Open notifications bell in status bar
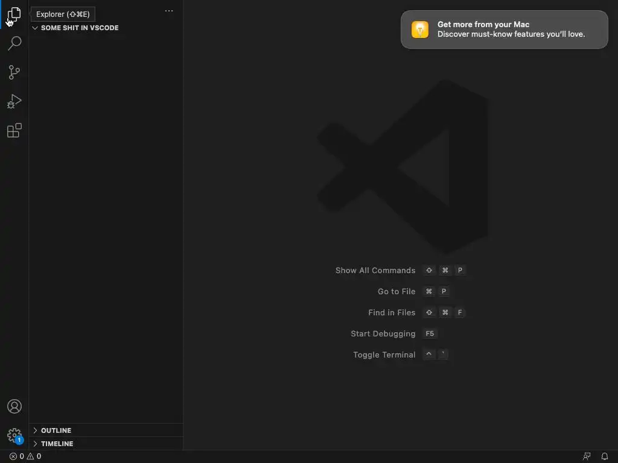Image resolution: width=618 pixels, height=463 pixels. pyautogui.click(x=605, y=456)
